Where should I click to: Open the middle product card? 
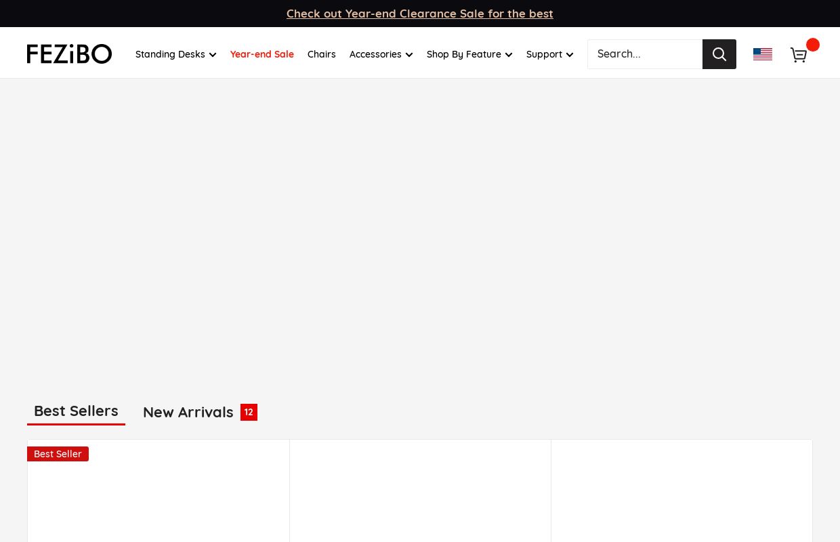point(420,495)
